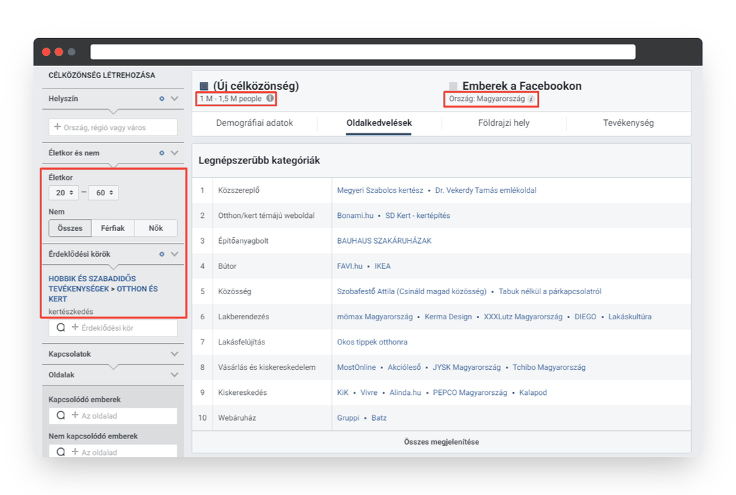Click the search icon in Érdeklődési kör field
Viewport: 736px width, 495px height.
click(61, 328)
